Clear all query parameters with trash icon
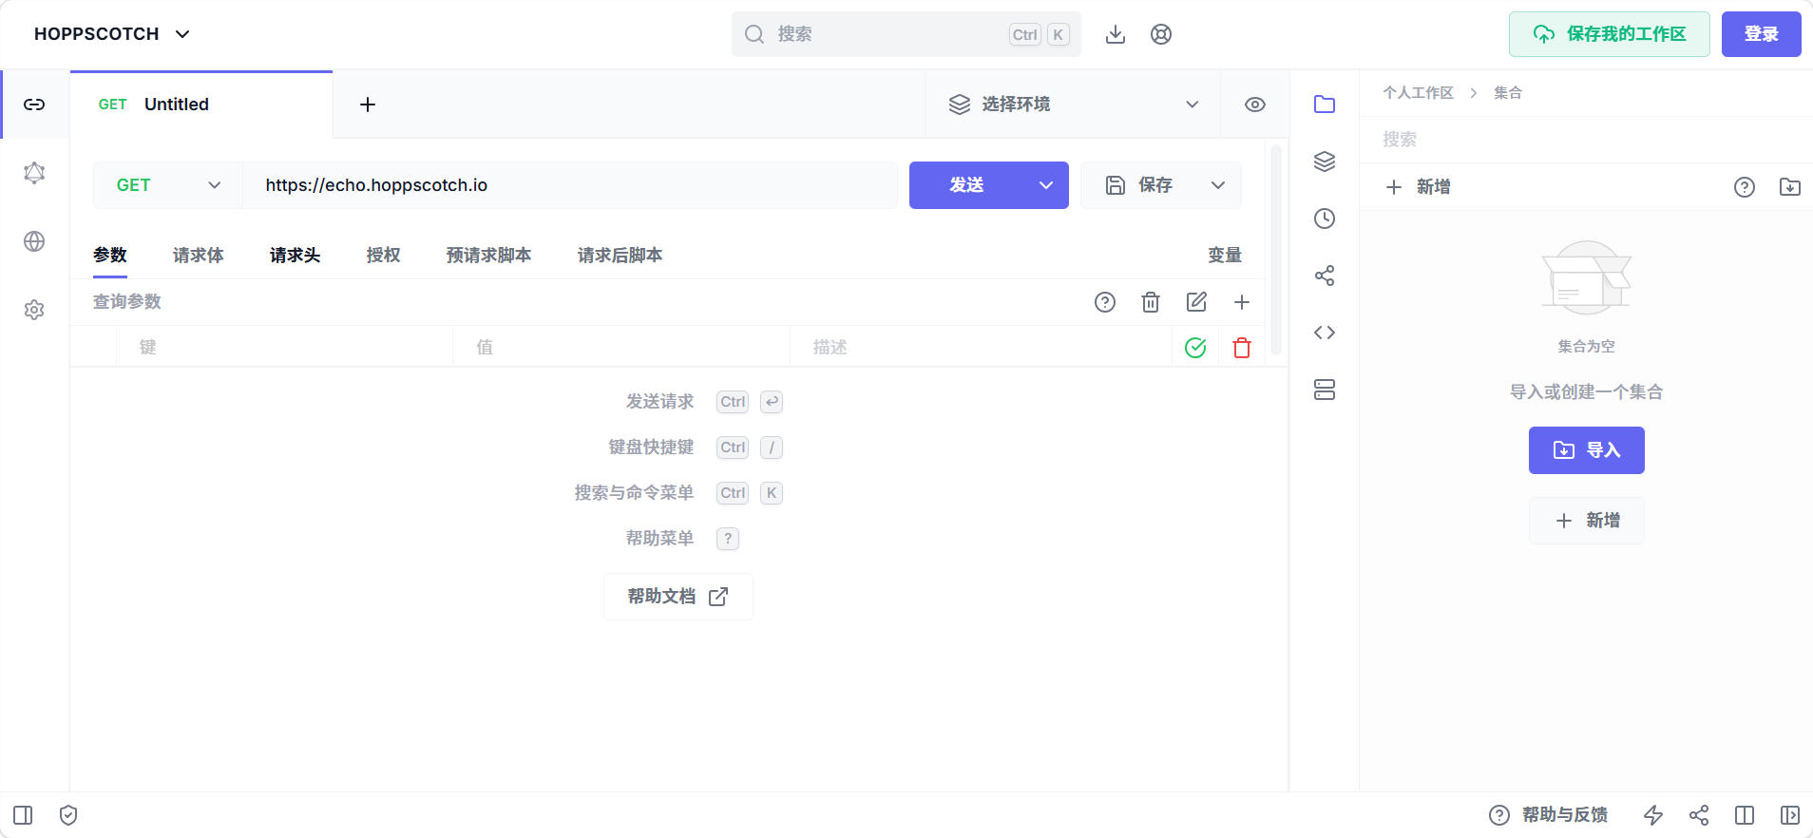Viewport: 1813px width, 838px height. tap(1151, 302)
